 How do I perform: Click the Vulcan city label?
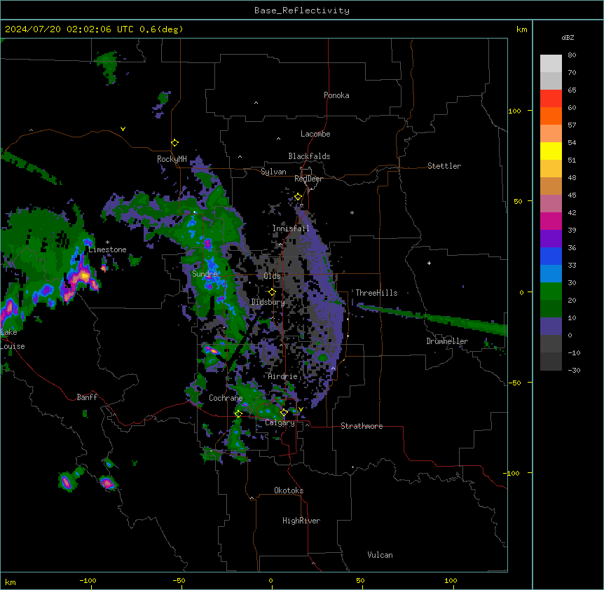point(380,555)
